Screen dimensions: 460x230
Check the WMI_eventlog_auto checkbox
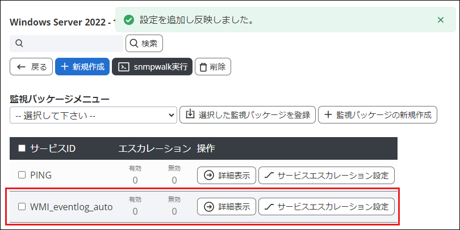[x=22, y=207]
